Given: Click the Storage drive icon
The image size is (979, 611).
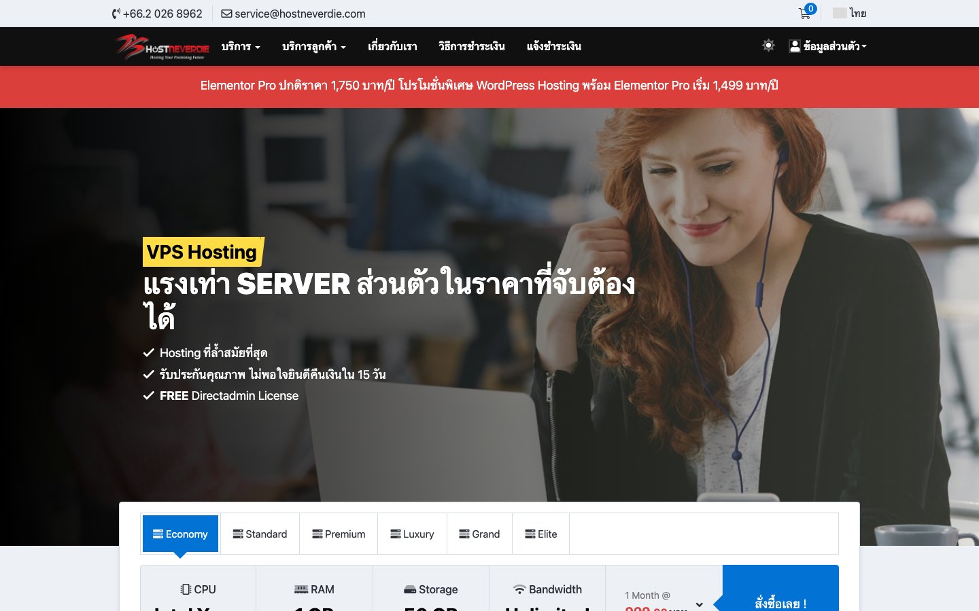Looking at the screenshot, I should [410, 590].
